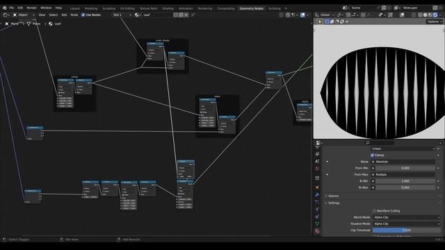Open red Material properties tab
The image size is (445, 250).
tap(317, 231)
